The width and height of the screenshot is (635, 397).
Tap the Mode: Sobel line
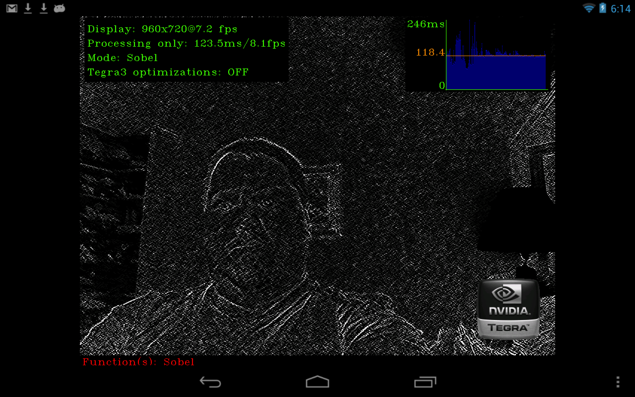tap(122, 58)
